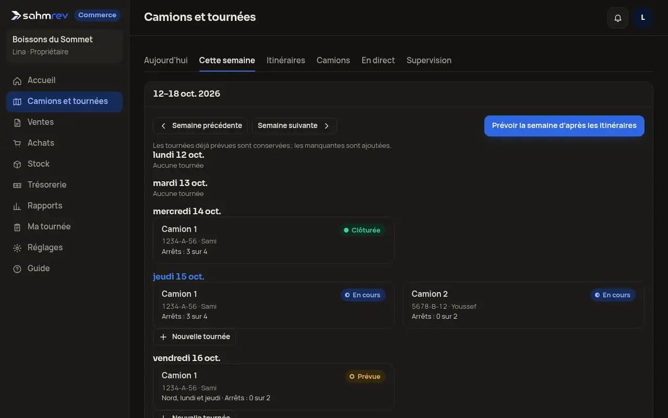Click the Trésorerie cash icon

tap(17, 185)
